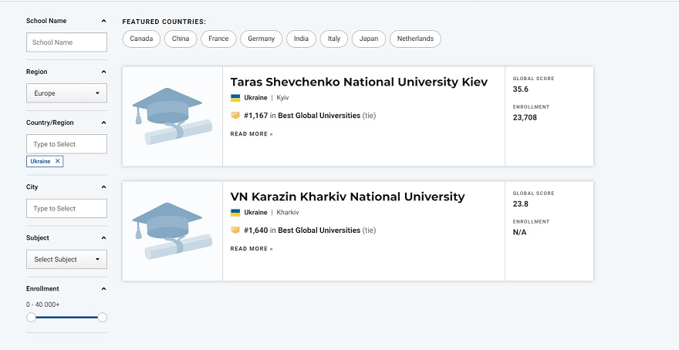The image size is (679, 350).
Task: Collapse the School Name filter section
Action: pos(103,21)
